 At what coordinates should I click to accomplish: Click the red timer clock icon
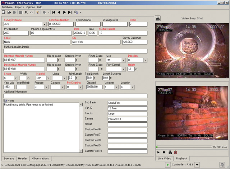(x=176, y=152)
